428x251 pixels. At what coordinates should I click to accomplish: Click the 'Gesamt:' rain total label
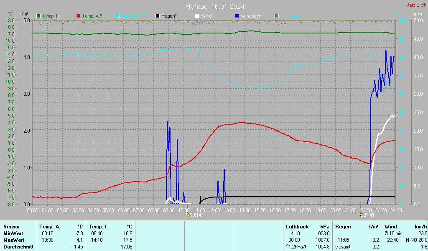(344, 247)
